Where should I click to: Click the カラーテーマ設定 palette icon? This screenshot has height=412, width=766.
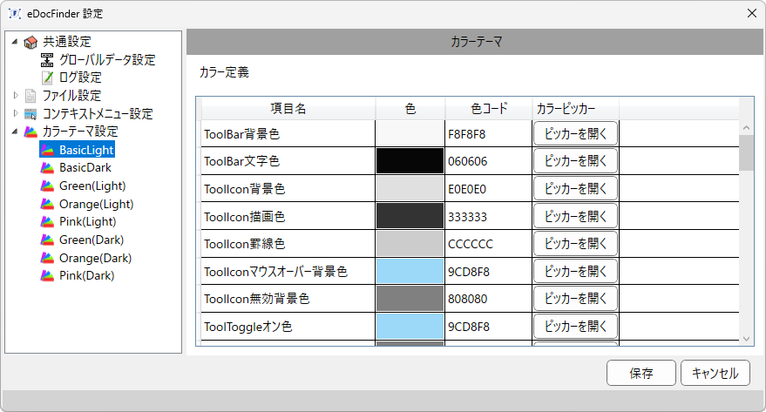click(x=31, y=132)
